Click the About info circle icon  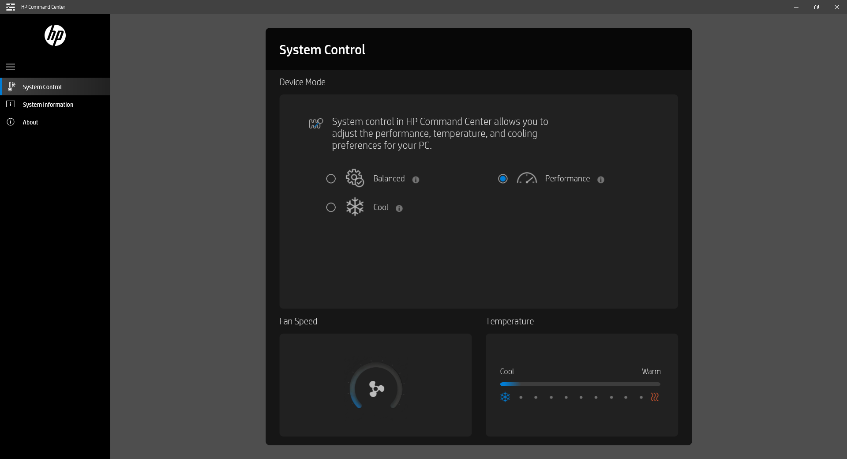(11, 122)
